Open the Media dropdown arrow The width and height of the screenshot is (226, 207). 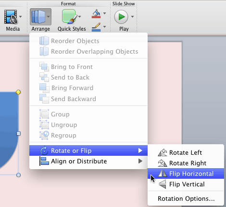pyautogui.click(x=21, y=17)
